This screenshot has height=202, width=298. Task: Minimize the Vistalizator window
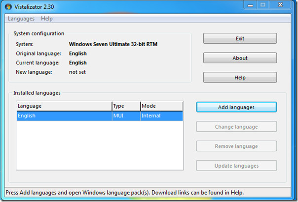250,5
